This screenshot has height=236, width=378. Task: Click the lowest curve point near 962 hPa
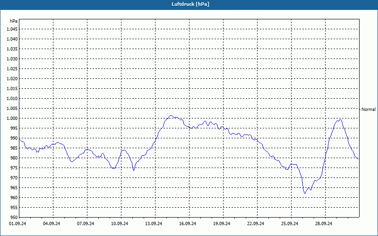tap(305, 194)
